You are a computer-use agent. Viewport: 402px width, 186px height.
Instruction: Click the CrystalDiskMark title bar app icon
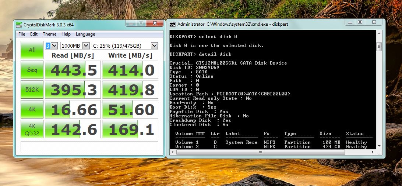click(x=18, y=25)
